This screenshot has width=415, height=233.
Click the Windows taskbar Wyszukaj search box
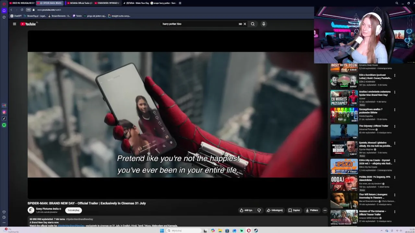pyautogui.click(x=184, y=230)
